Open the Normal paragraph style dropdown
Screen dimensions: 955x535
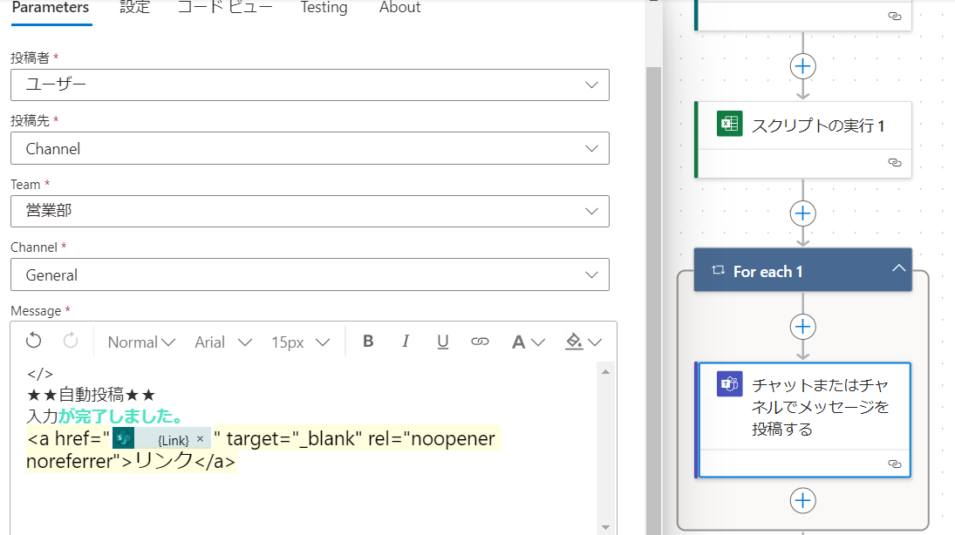coord(141,342)
